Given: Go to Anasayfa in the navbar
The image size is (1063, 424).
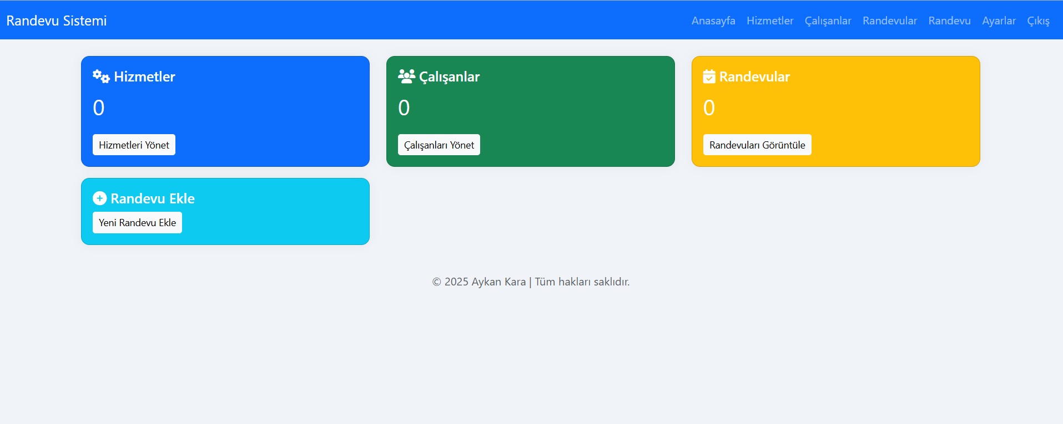Looking at the screenshot, I should [713, 21].
